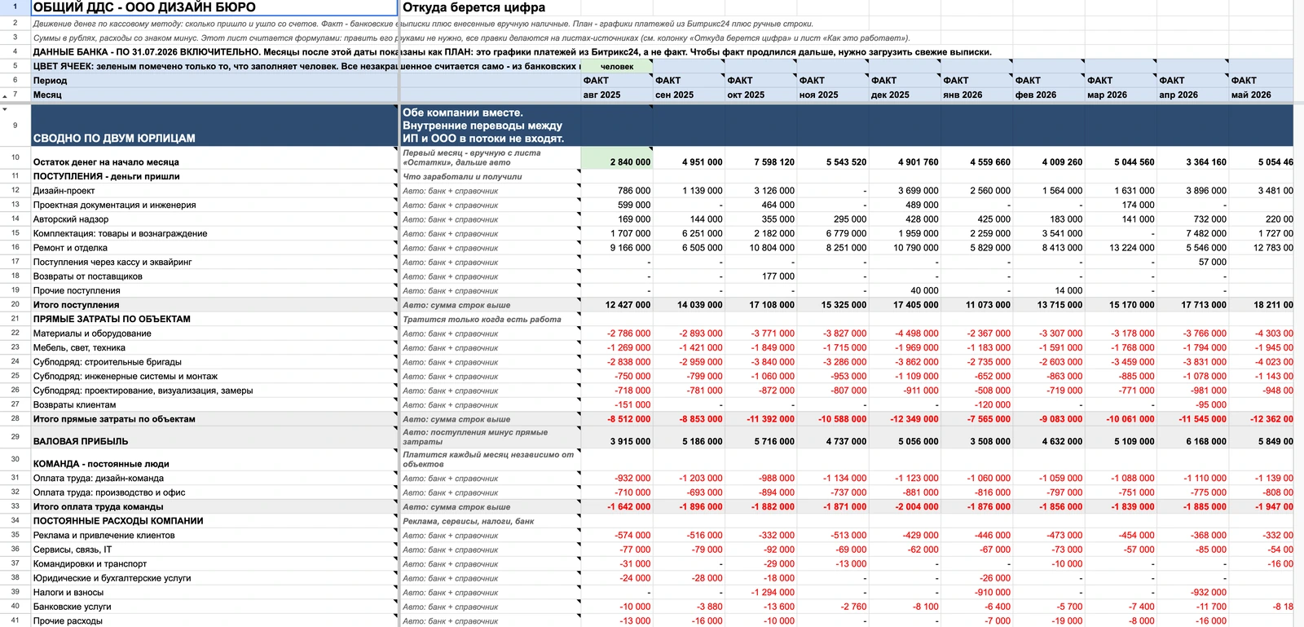Click row header number 20

(15, 304)
